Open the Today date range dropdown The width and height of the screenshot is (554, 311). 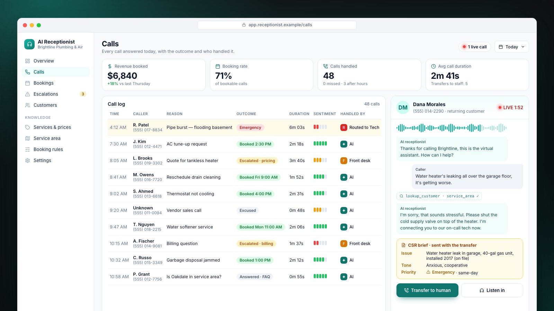[x=512, y=47]
